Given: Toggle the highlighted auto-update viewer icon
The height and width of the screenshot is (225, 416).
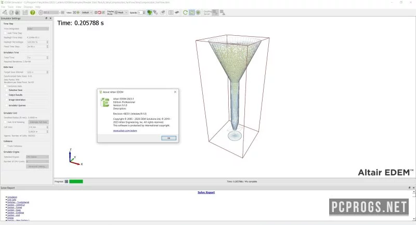Looking at the screenshot, I should (x=191, y=12).
